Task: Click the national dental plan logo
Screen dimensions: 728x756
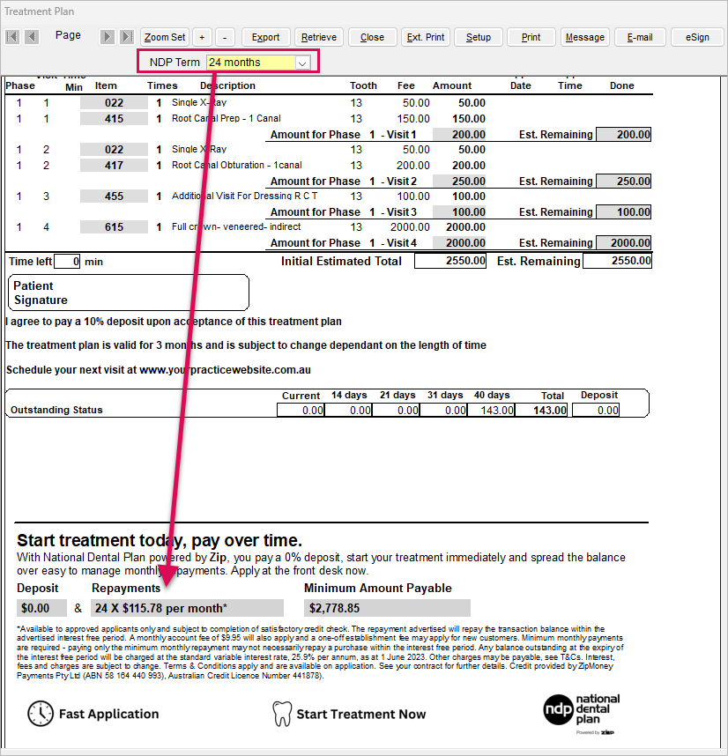Action: pos(582,714)
